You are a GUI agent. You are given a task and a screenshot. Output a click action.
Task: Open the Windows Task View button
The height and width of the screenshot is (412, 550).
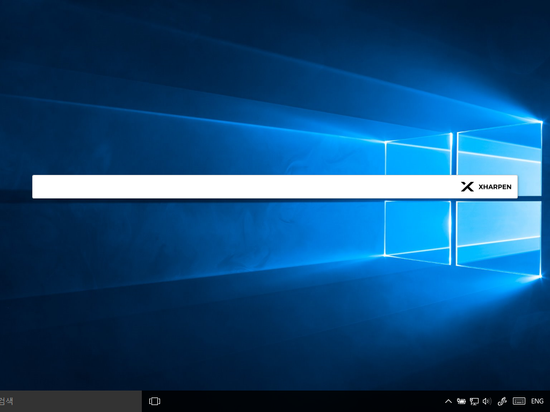click(x=155, y=401)
